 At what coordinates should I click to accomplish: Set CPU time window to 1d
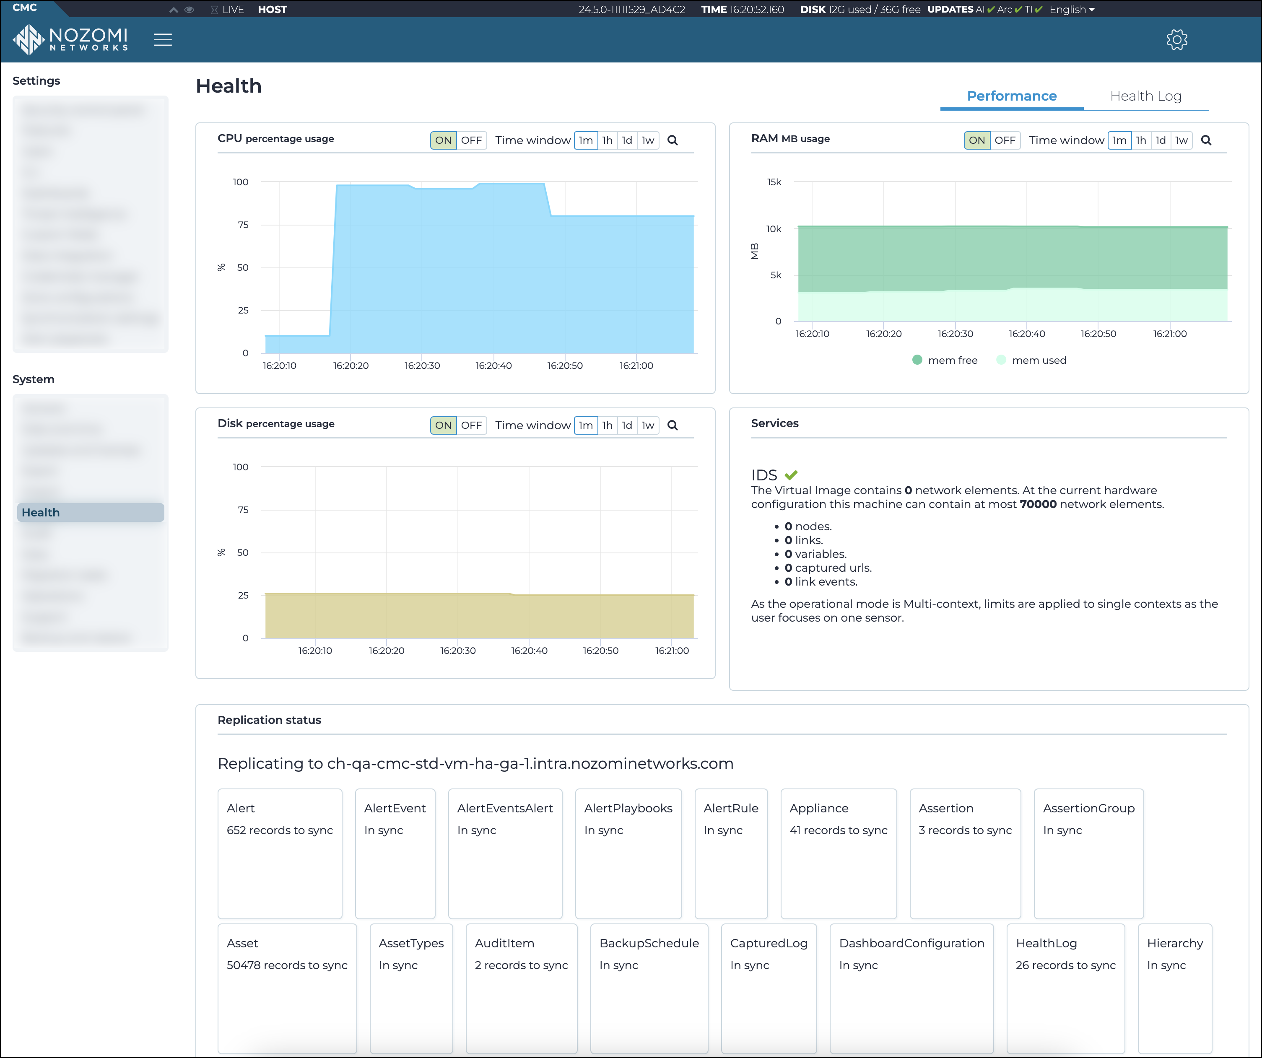(627, 140)
